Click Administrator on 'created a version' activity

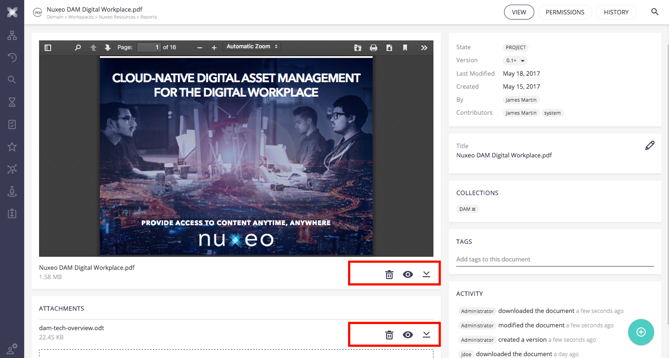click(477, 340)
